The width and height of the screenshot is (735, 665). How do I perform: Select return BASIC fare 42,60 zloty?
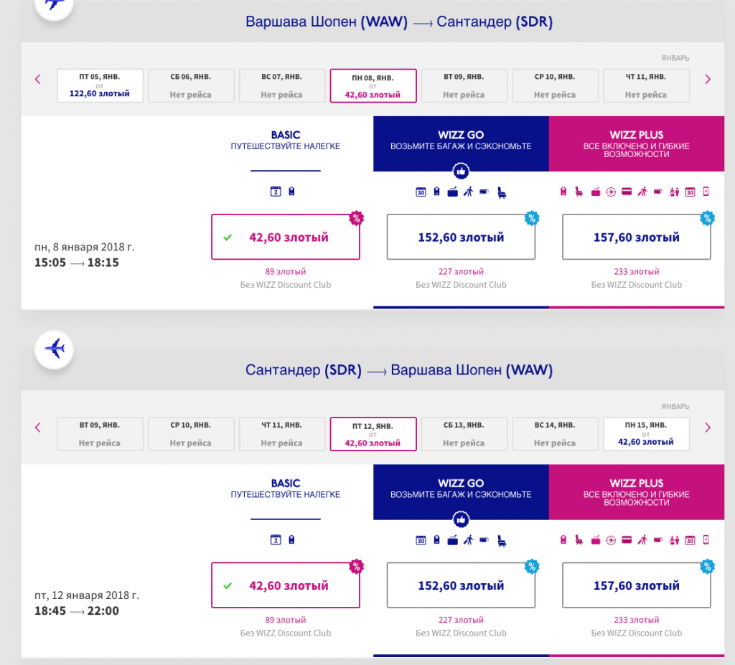pos(286,586)
